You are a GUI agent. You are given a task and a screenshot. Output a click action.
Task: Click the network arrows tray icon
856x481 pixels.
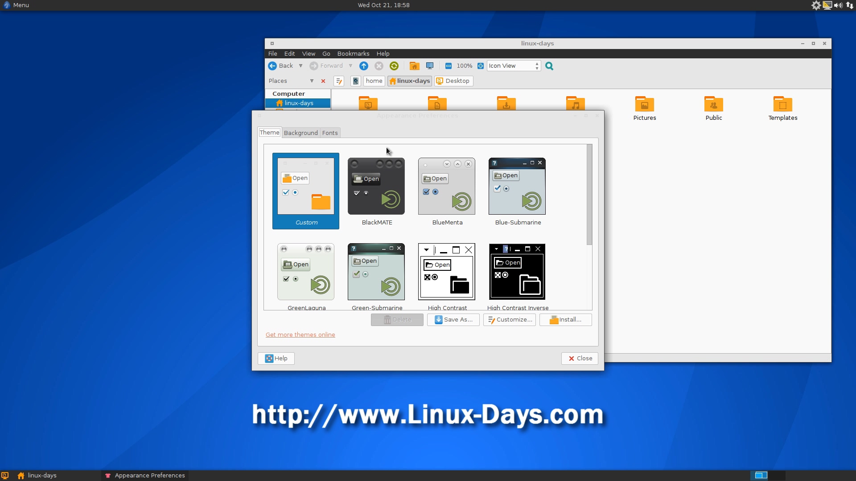point(850,5)
